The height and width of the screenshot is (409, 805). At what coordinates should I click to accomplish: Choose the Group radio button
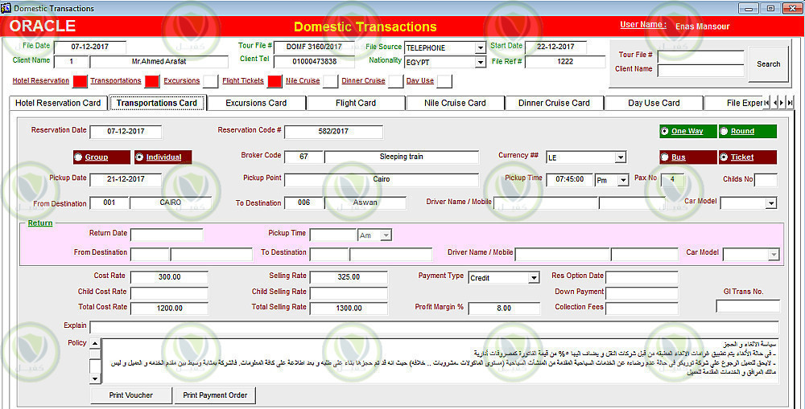pyautogui.click(x=78, y=157)
